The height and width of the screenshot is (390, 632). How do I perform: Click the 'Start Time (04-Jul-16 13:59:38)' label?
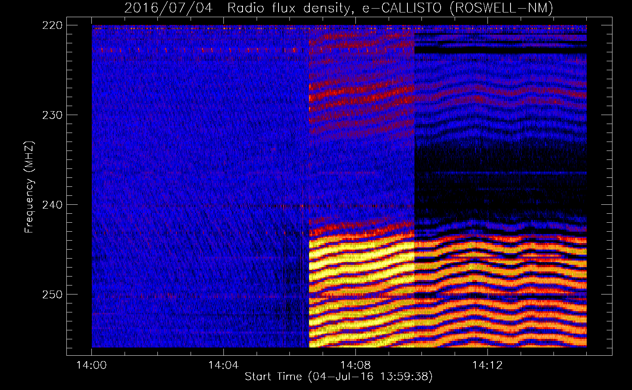pyautogui.click(x=339, y=377)
